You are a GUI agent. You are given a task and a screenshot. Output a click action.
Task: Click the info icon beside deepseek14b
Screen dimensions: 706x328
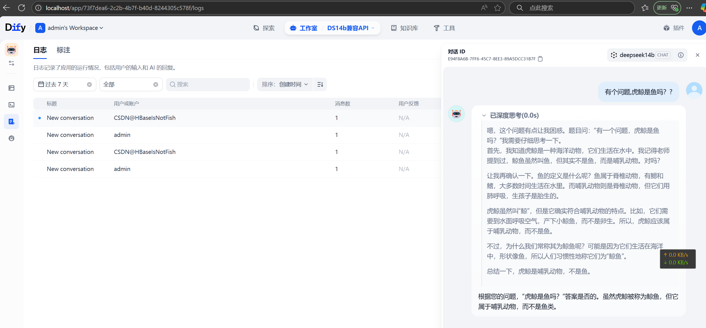coord(681,55)
